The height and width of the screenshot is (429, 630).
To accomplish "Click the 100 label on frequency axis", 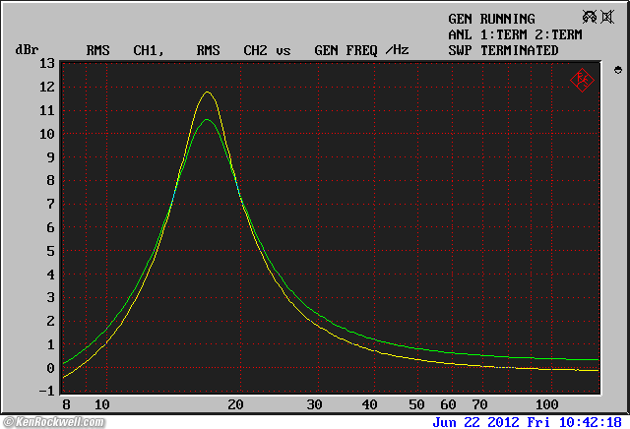I will coord(546,404).
